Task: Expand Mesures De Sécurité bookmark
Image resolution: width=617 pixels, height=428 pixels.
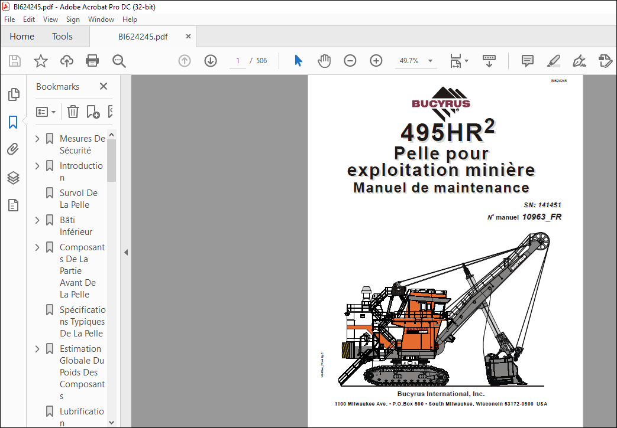Action: coord(37,139)
